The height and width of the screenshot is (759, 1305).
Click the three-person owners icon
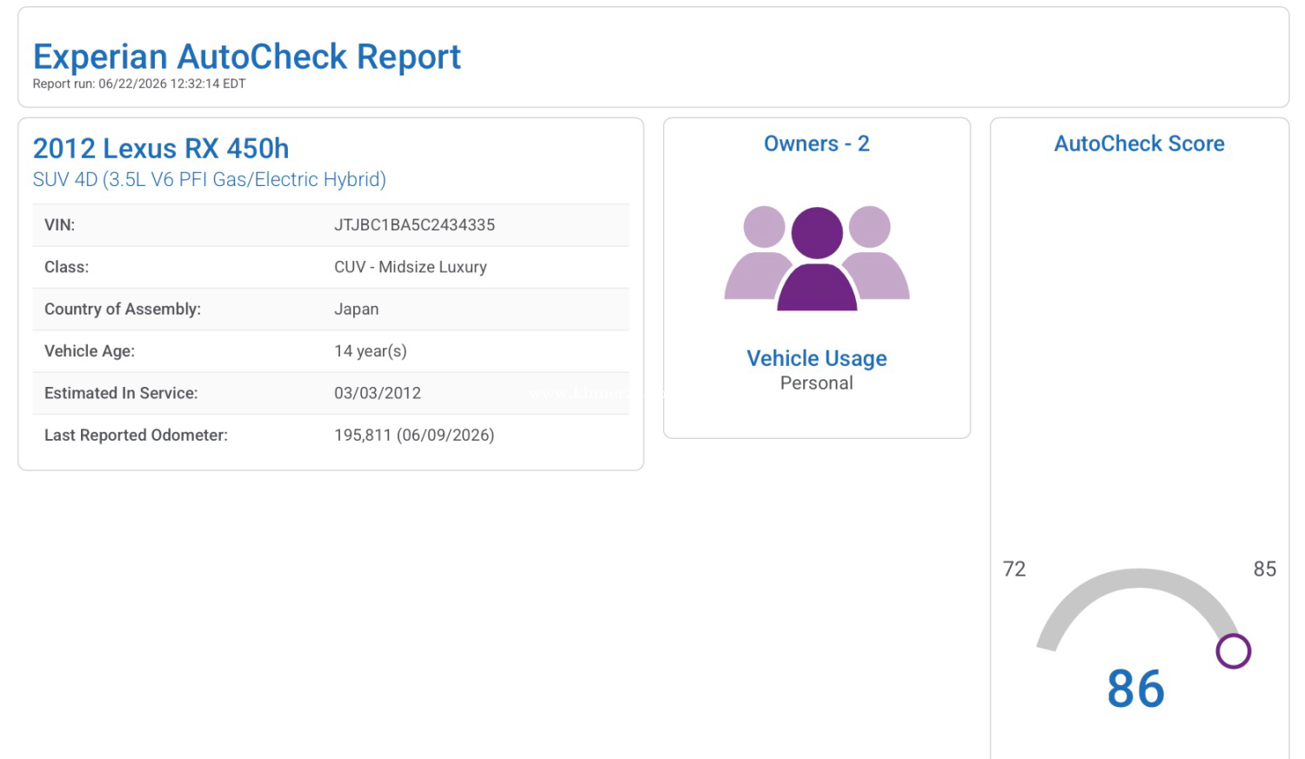click(817, 258)
